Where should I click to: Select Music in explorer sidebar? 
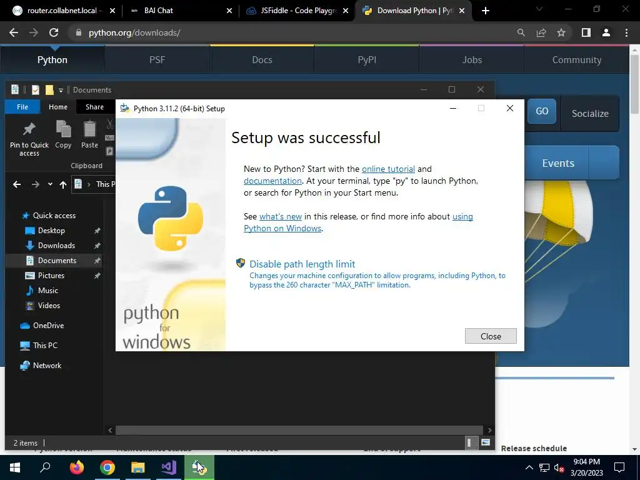[x=47, y=291]
